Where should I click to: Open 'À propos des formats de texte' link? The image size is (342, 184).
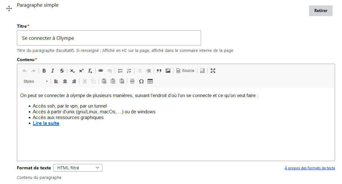click(309, 168)
